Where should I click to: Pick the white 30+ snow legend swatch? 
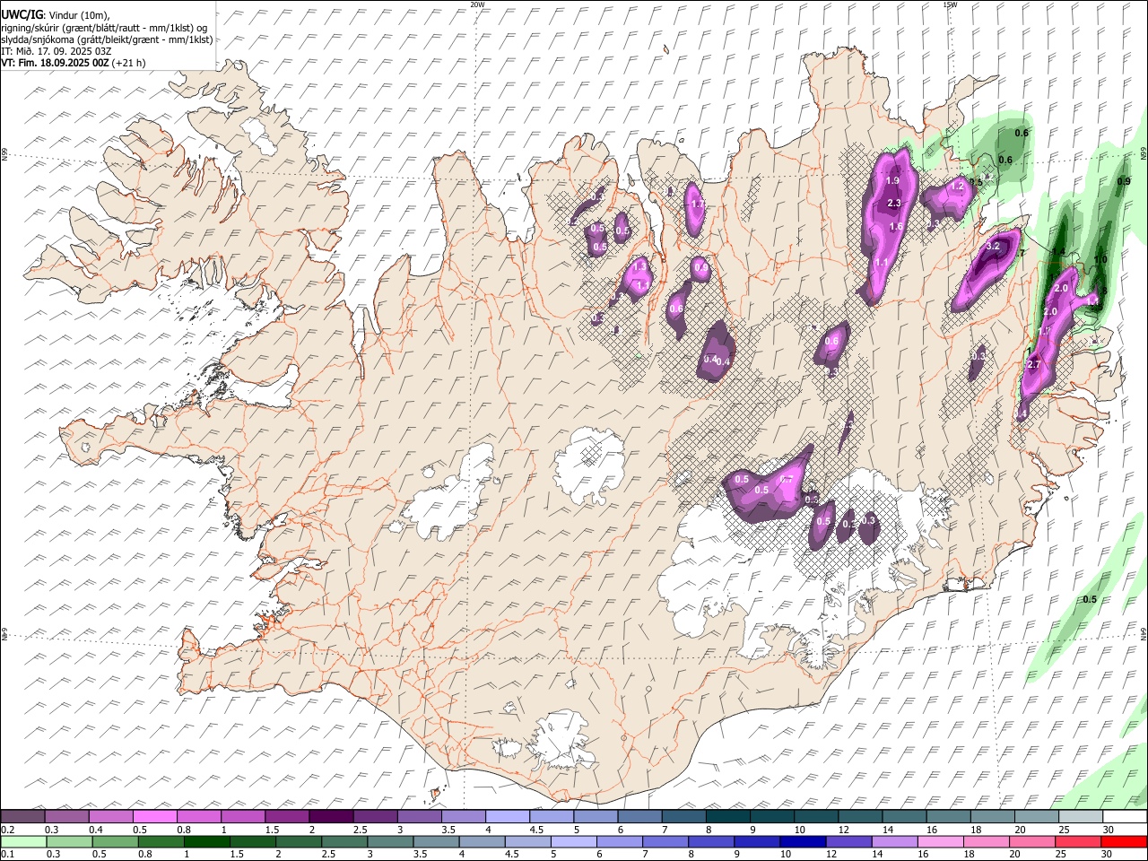tap(1125, 817)
